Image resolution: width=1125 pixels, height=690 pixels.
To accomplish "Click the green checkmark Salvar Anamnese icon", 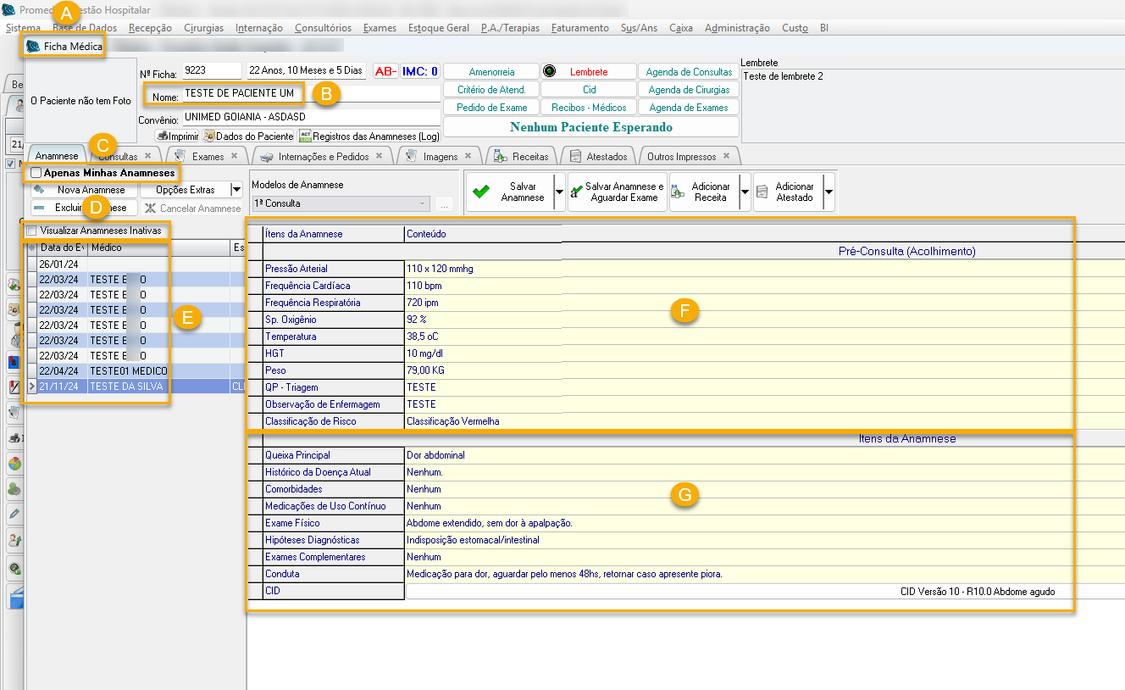I will (x=481, y=192).
